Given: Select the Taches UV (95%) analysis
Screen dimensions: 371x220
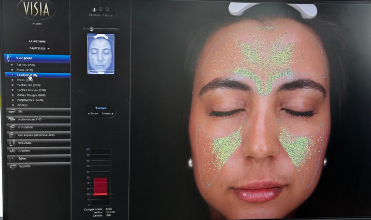Looking at the screenshot, I should [29, 85].
